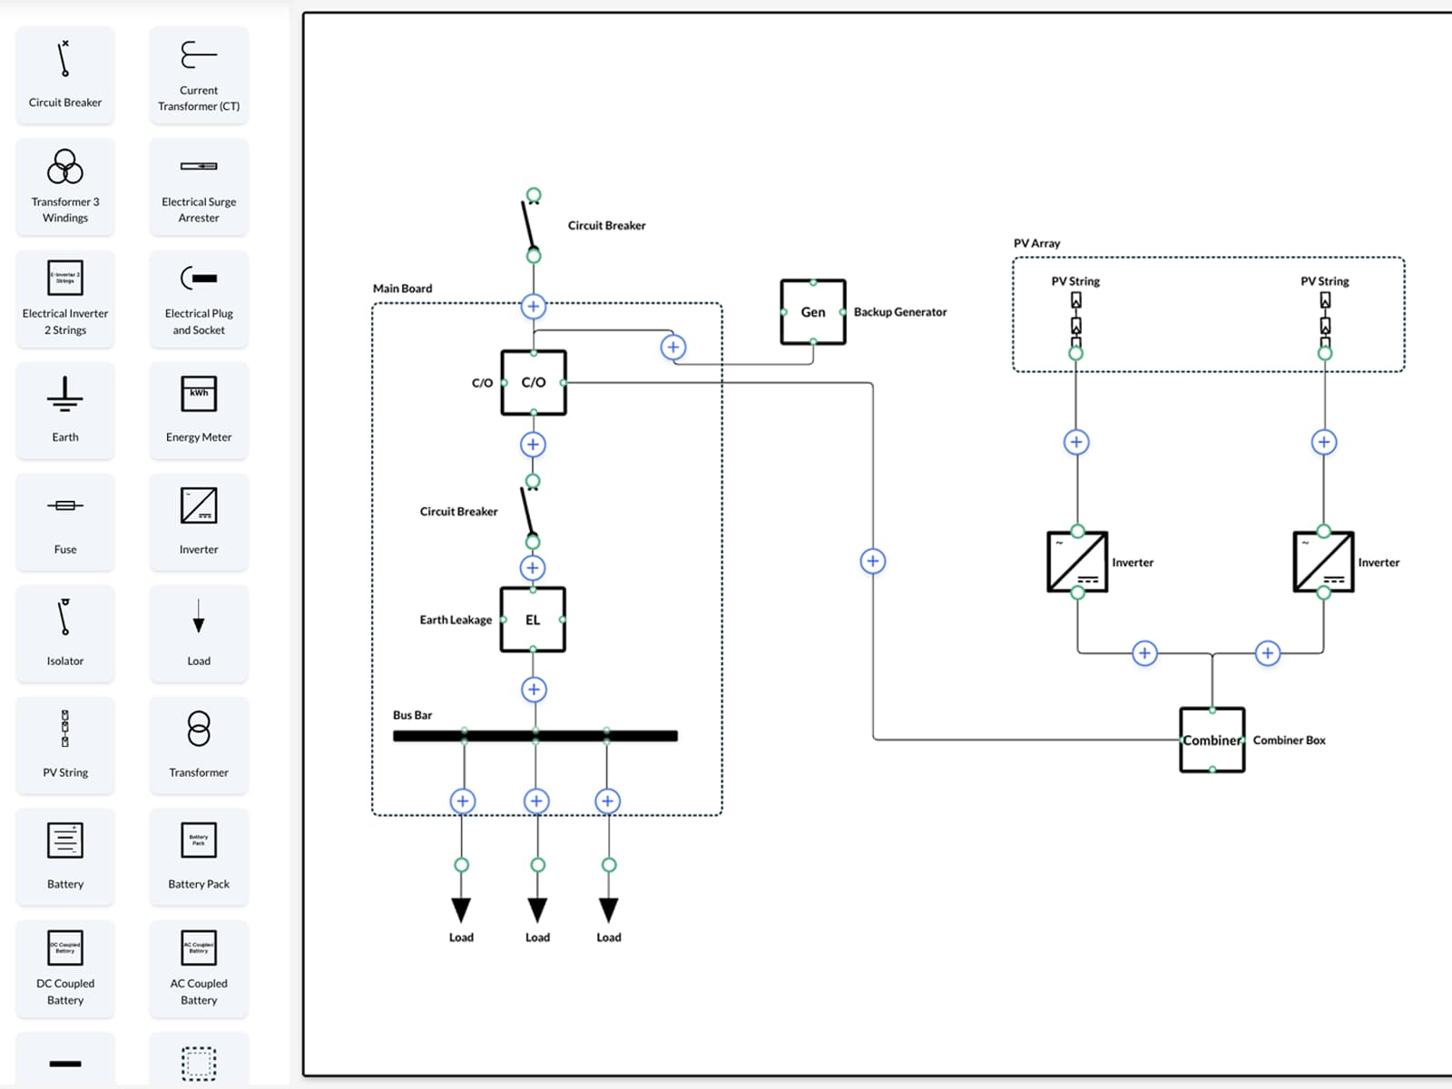
Task: Choose the Inverter symbol in the palette
Action: tap(199, 522)
